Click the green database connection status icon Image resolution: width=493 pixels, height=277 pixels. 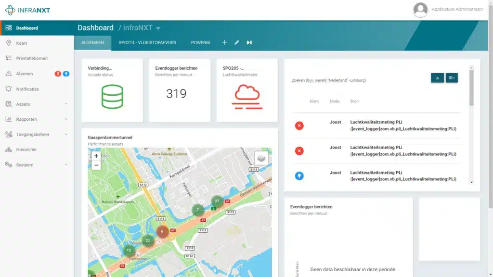click(112, 97)
